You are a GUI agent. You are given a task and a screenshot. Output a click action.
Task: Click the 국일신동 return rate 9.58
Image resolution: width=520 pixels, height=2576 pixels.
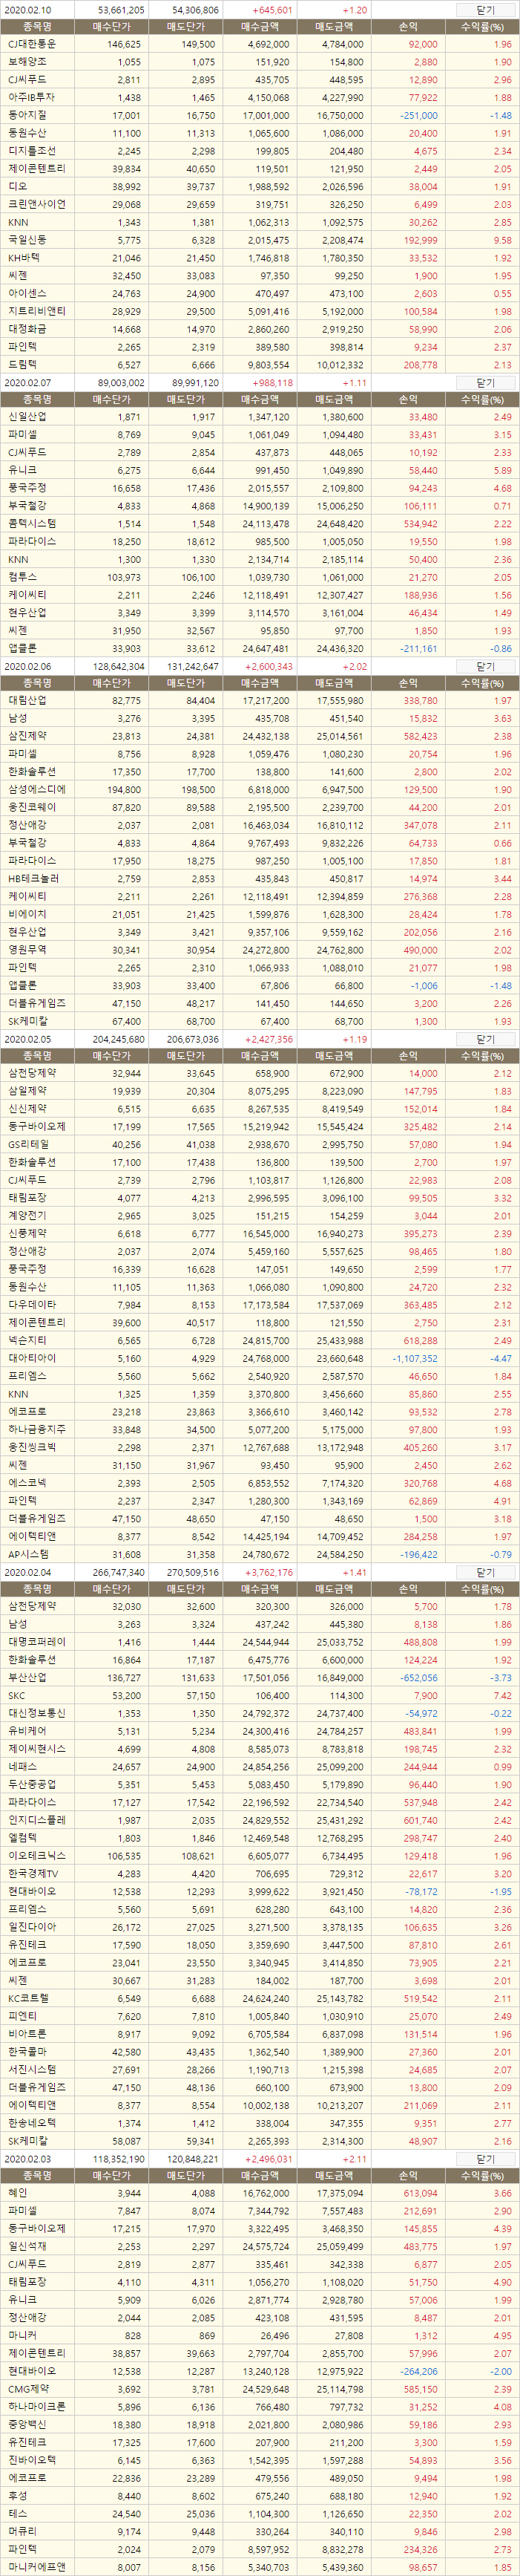tap(502, 240)
